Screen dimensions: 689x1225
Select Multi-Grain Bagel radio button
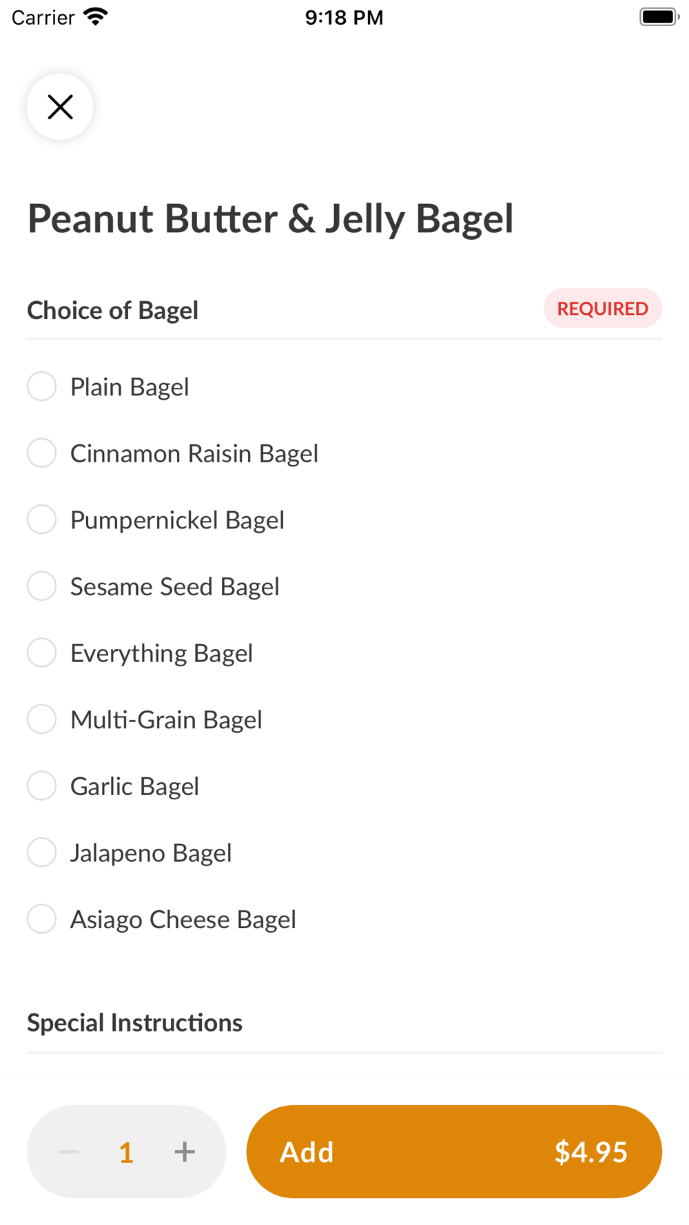pos(42,719)
